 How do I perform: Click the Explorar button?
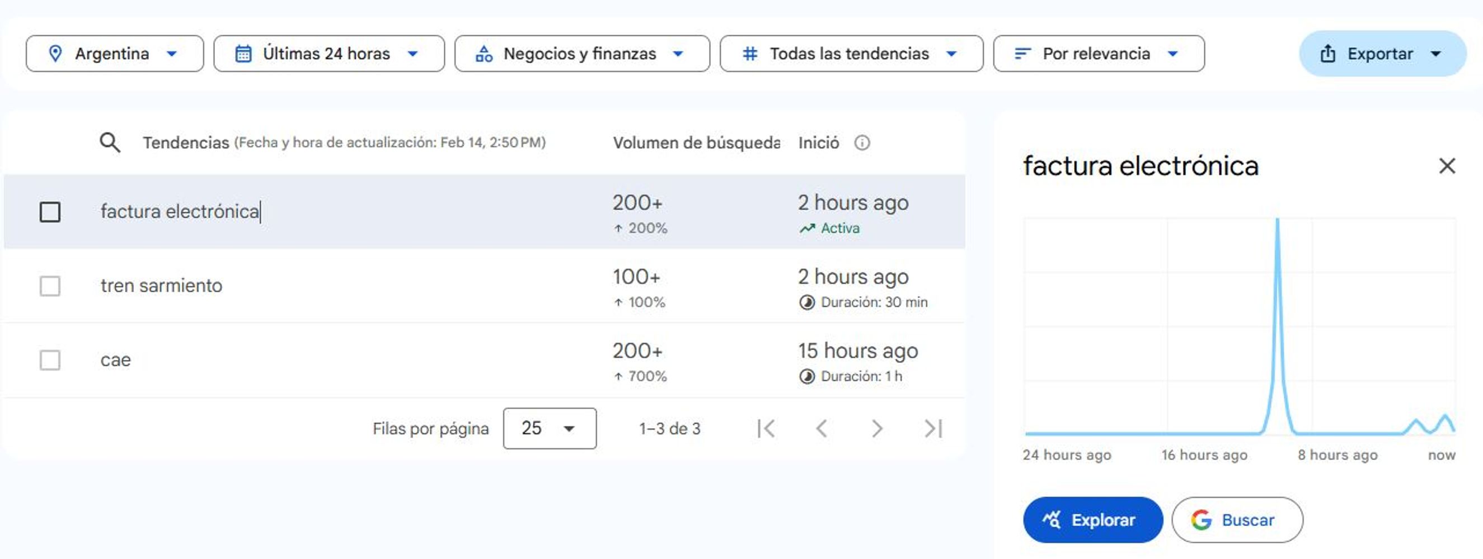1093,520
